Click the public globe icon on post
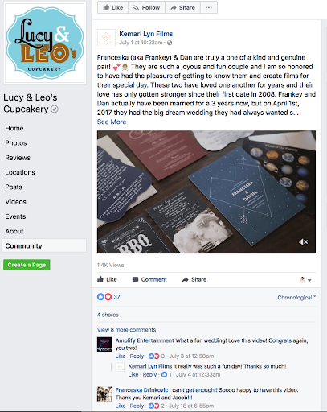The width and height of the screenshot is (327, 412). click(170, 43)
